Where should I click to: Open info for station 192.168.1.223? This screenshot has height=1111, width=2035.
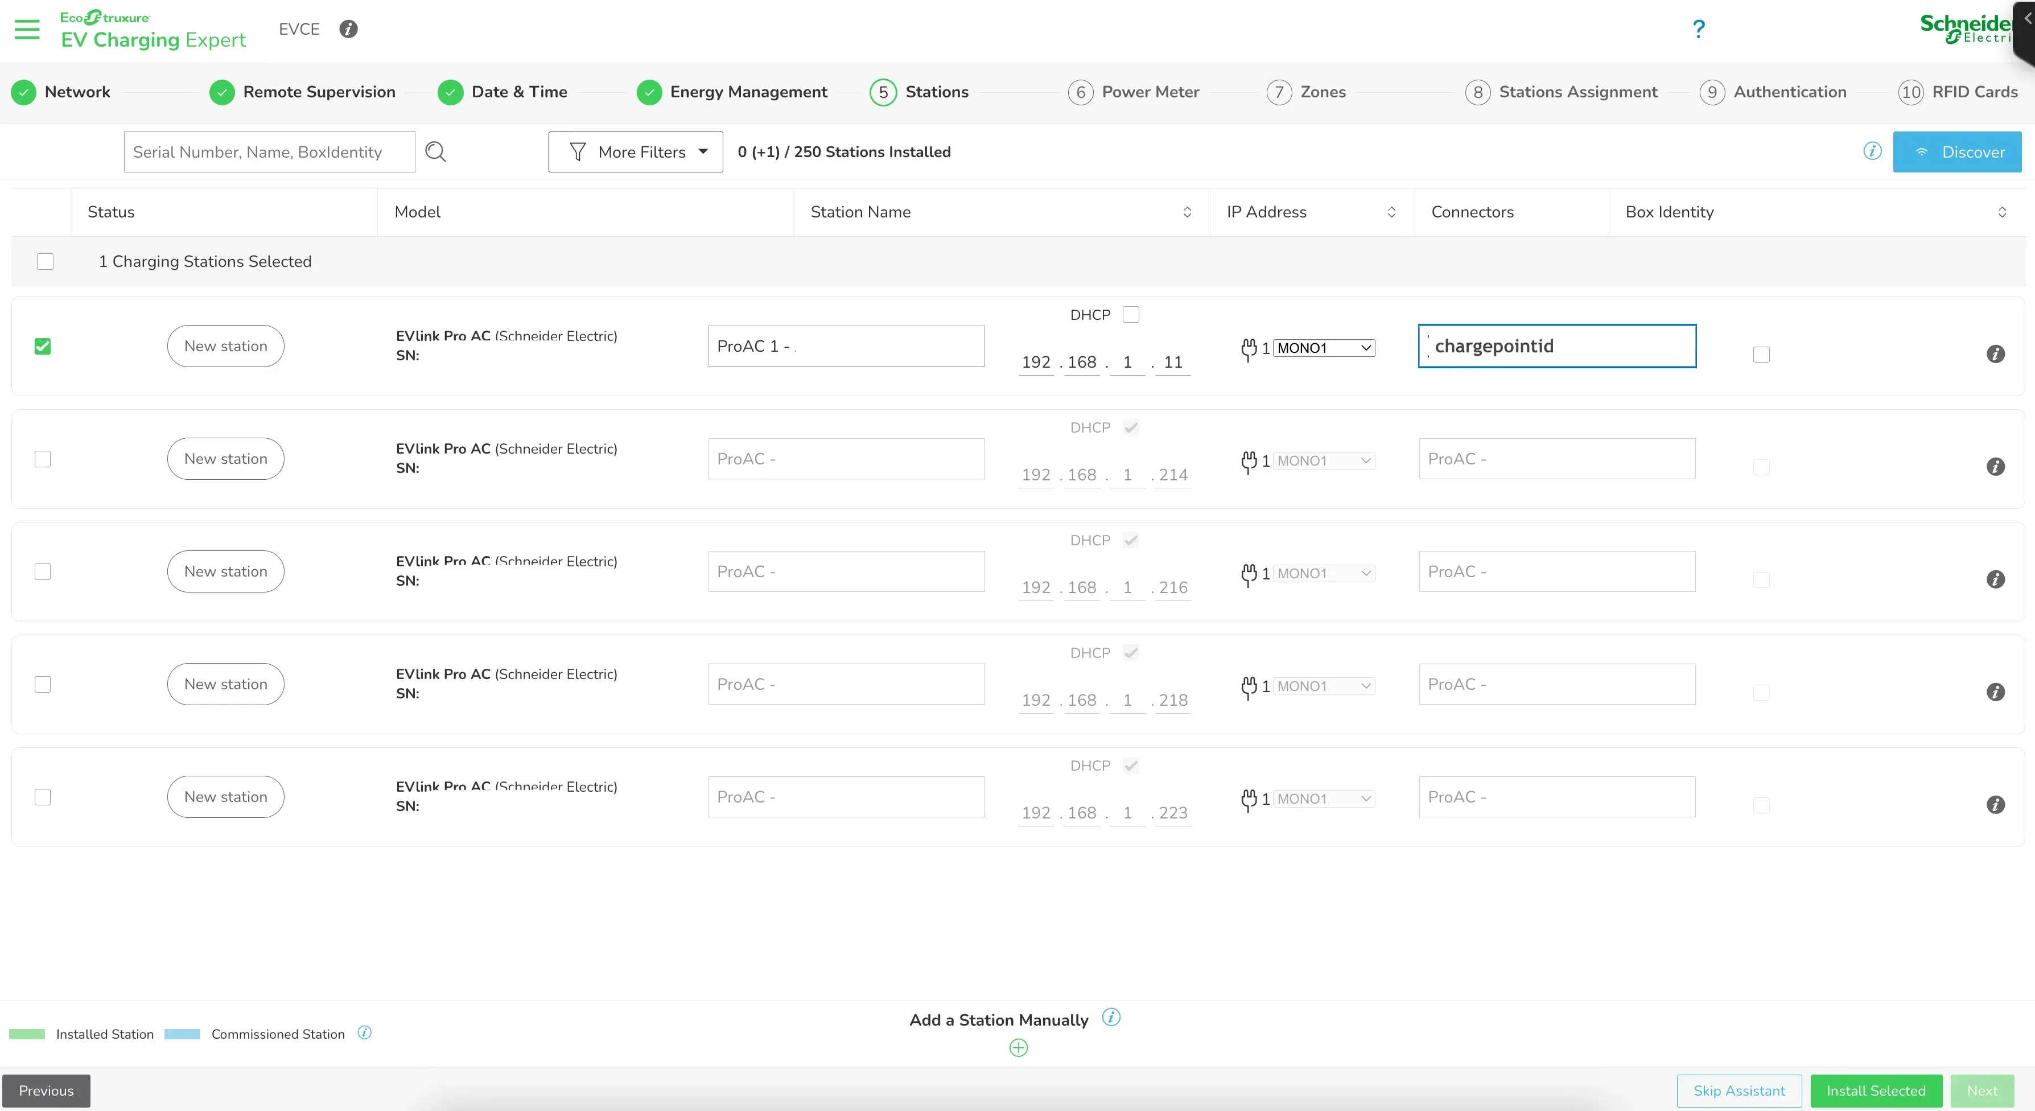[x=1996, y=804]
